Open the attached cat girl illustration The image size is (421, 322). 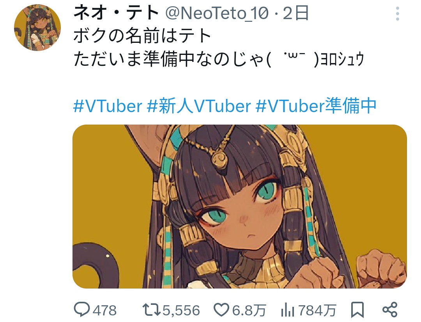239,206
